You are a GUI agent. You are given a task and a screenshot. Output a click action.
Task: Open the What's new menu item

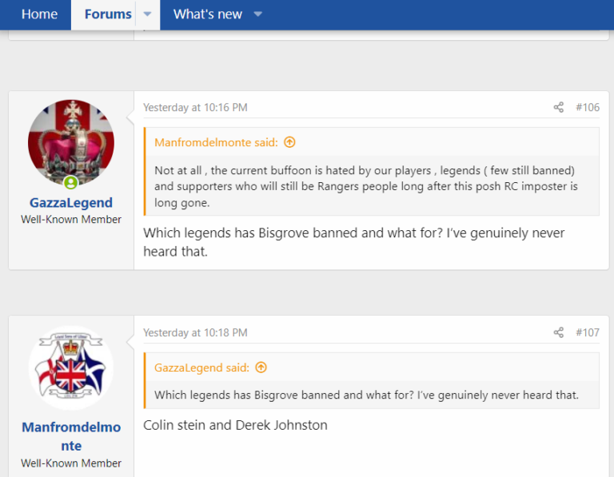point(208,14)
